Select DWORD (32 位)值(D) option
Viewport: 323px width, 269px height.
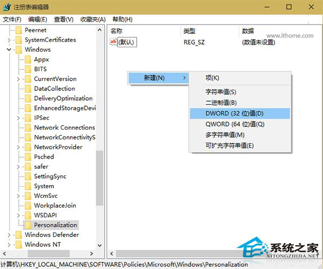tap(240, 114)
